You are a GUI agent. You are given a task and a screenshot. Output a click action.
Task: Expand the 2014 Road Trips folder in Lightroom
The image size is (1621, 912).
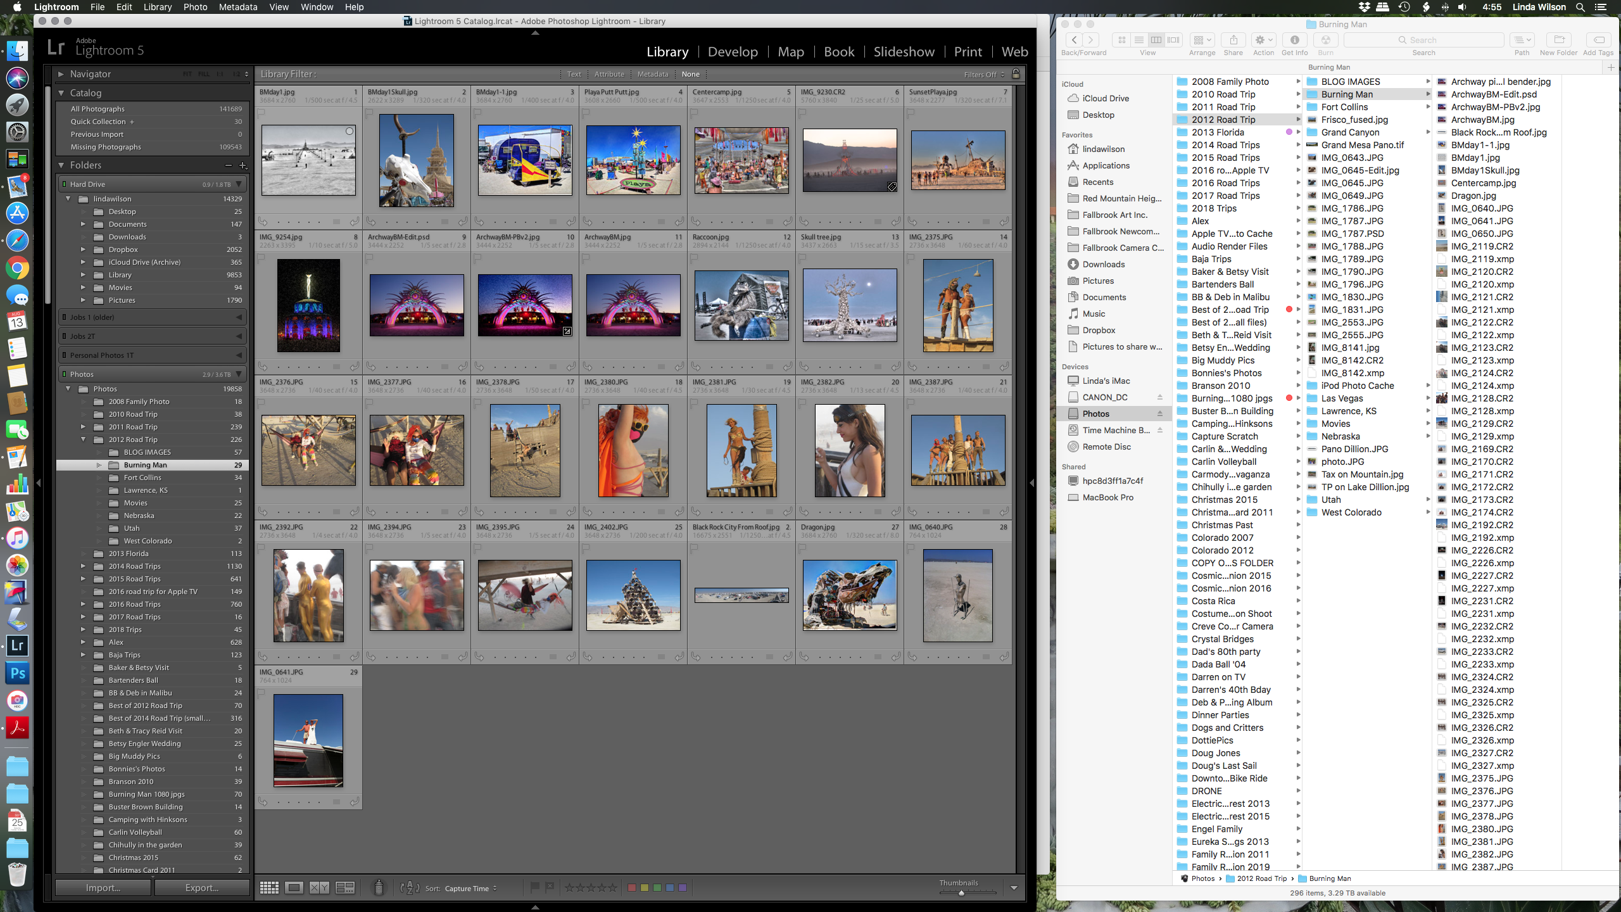(x=83, y=566)
